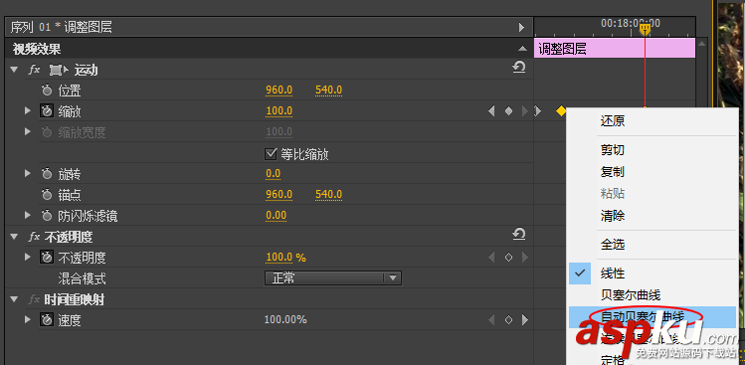Click the 时间重映射 fx icon
The image size is (745, 365).
(x=34, y=299)
